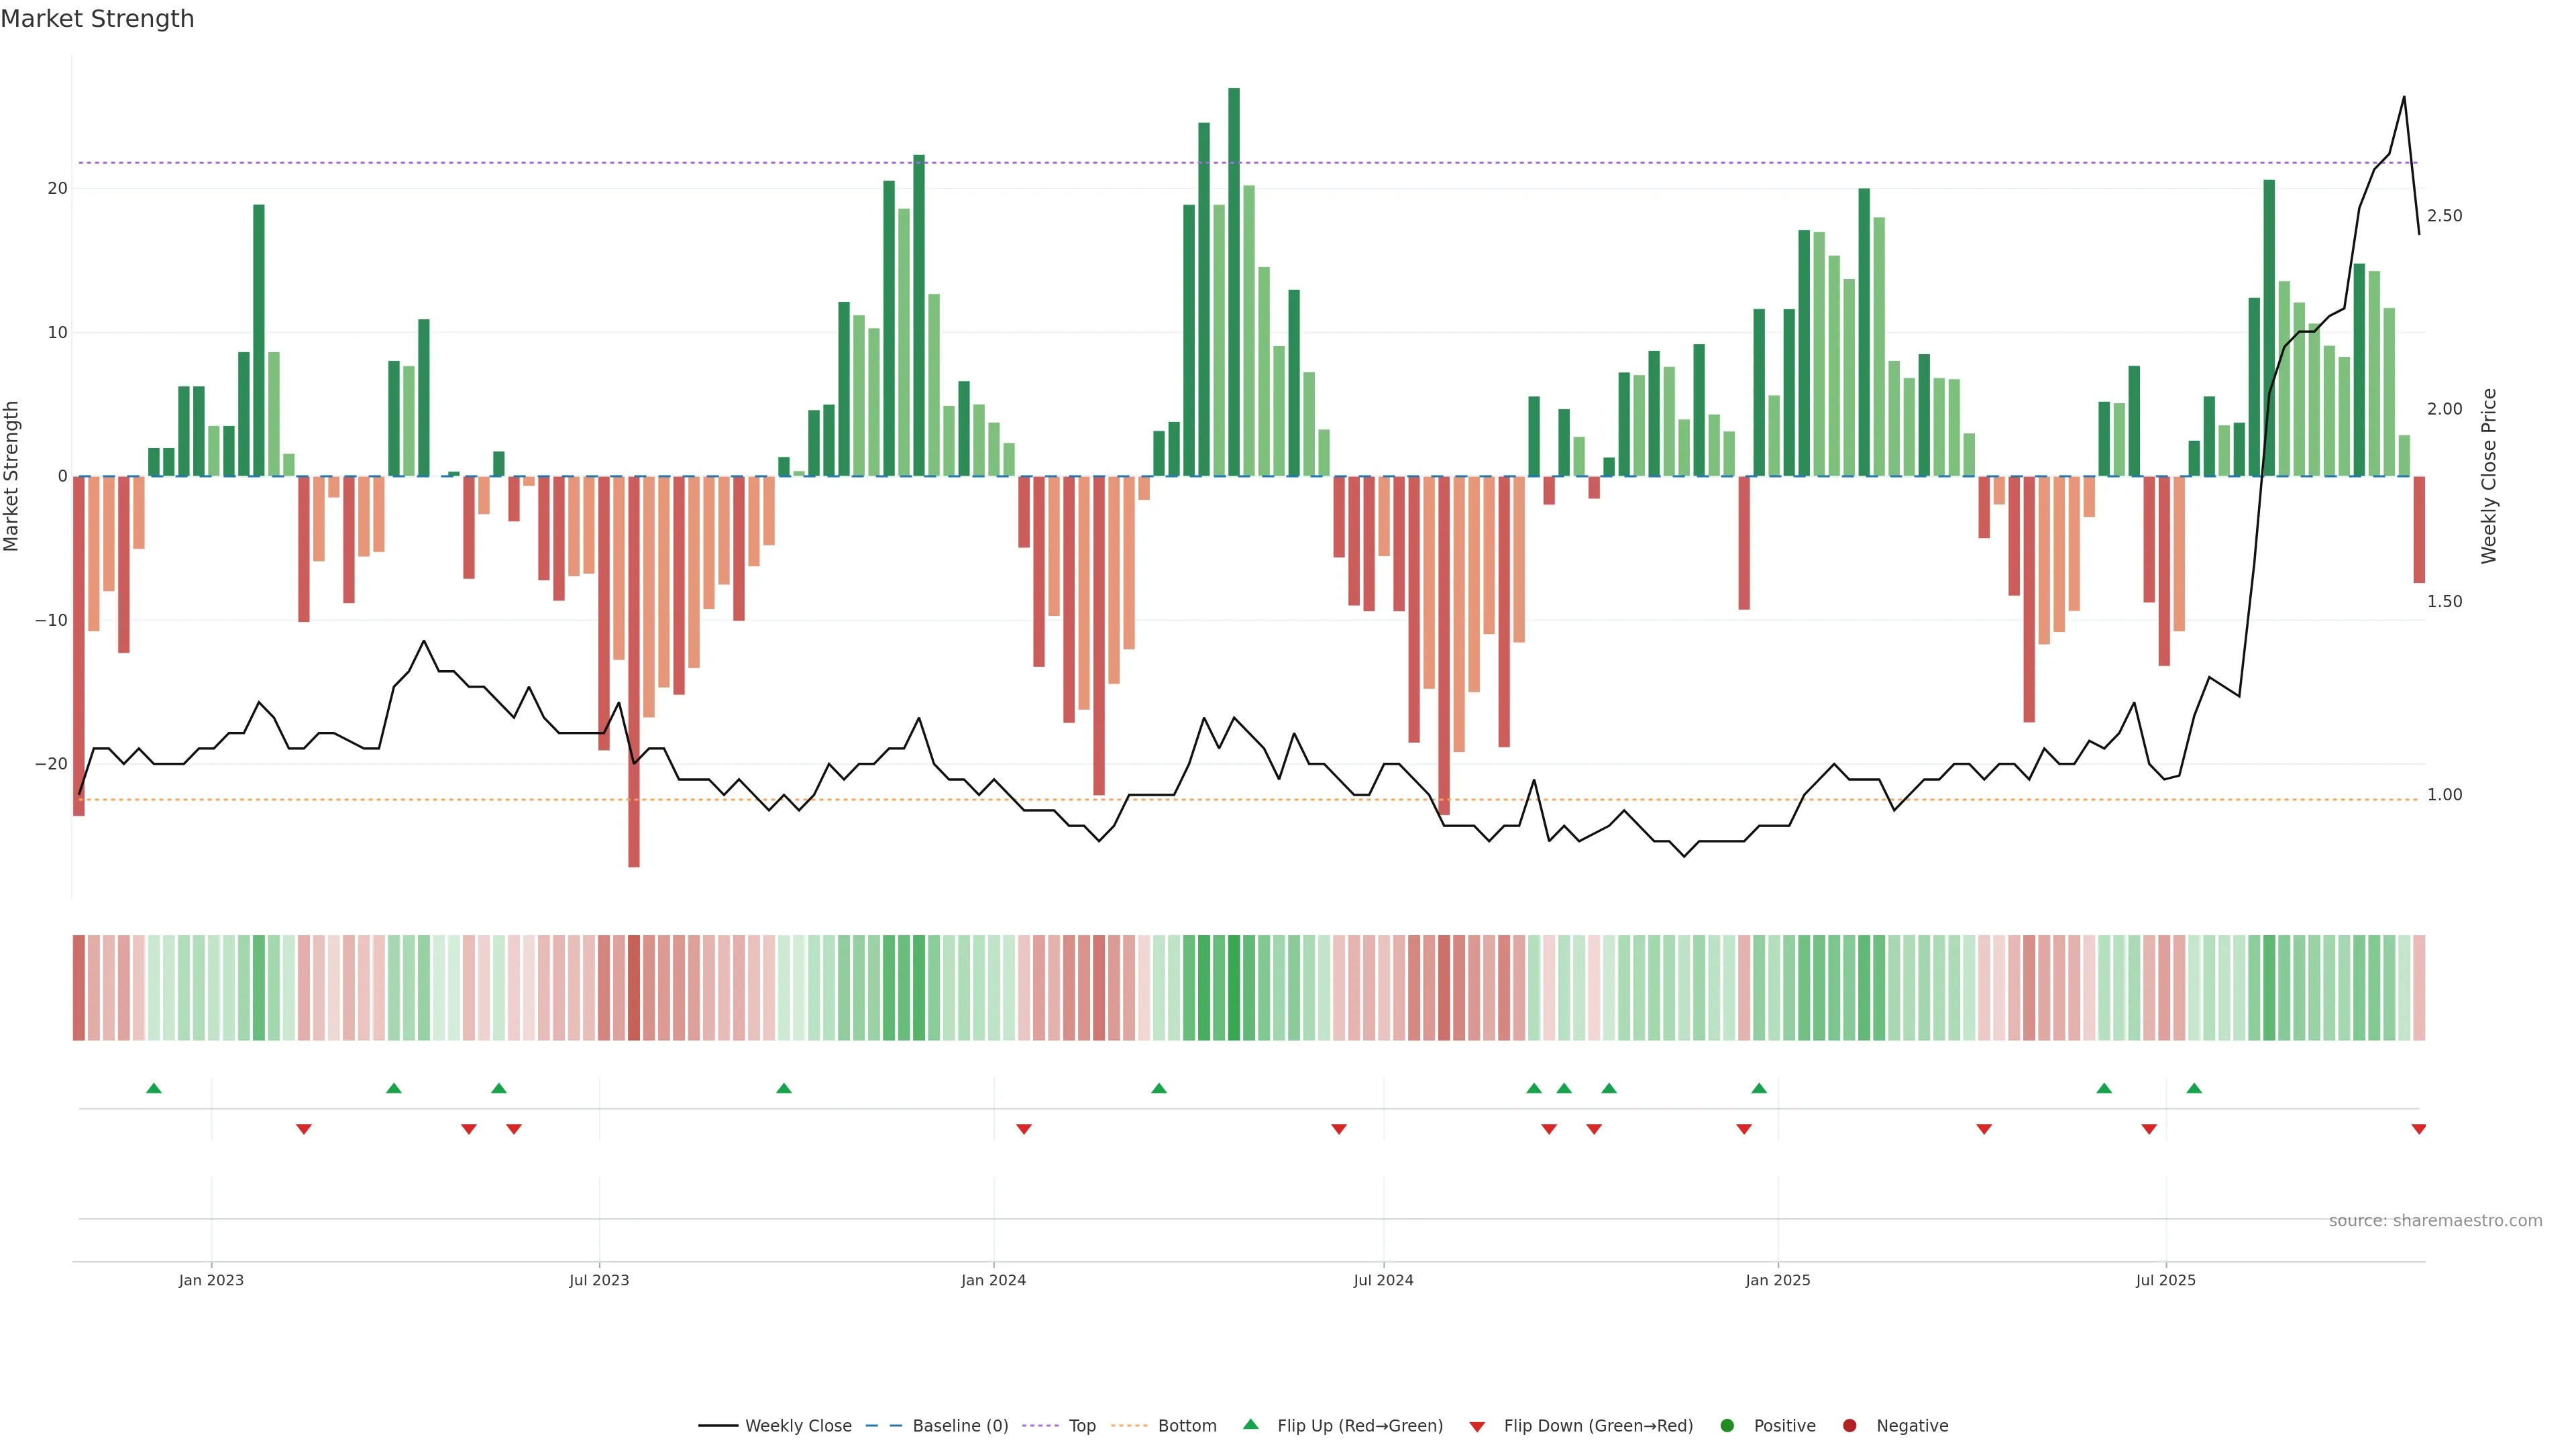Click the Positive green circle legend icon

click(x=1727, y=1426)
